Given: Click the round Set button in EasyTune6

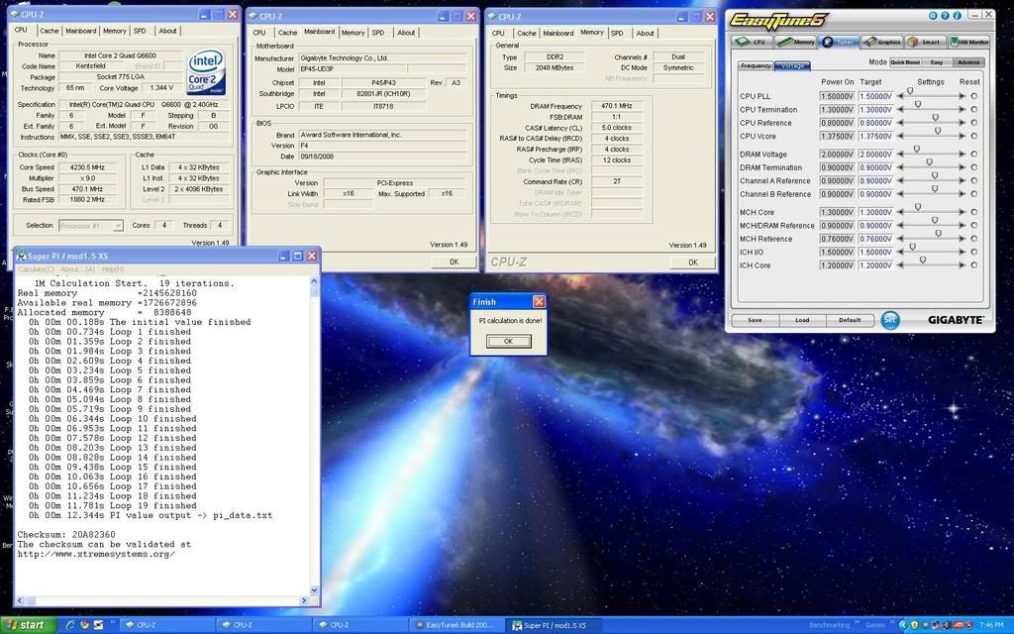Looking at the screenshot, I should click(890, 320).
